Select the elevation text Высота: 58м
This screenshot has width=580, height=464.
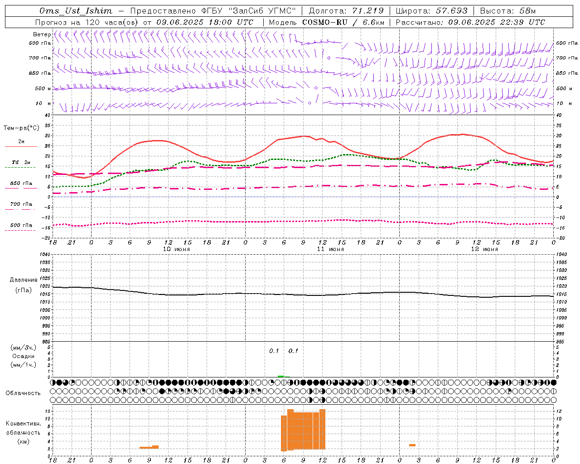(x=507, y=11)
